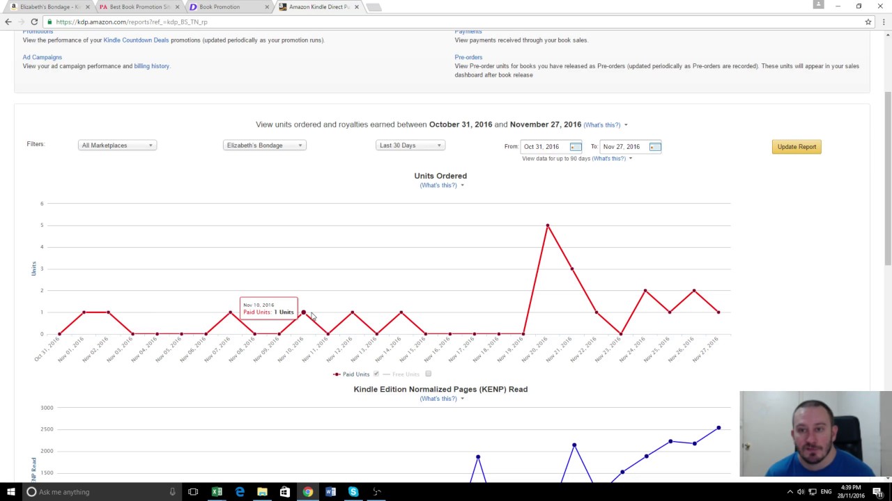Click the Cortana microphone icon
This screenshot has height=501, width=892.
coord(172,492)
